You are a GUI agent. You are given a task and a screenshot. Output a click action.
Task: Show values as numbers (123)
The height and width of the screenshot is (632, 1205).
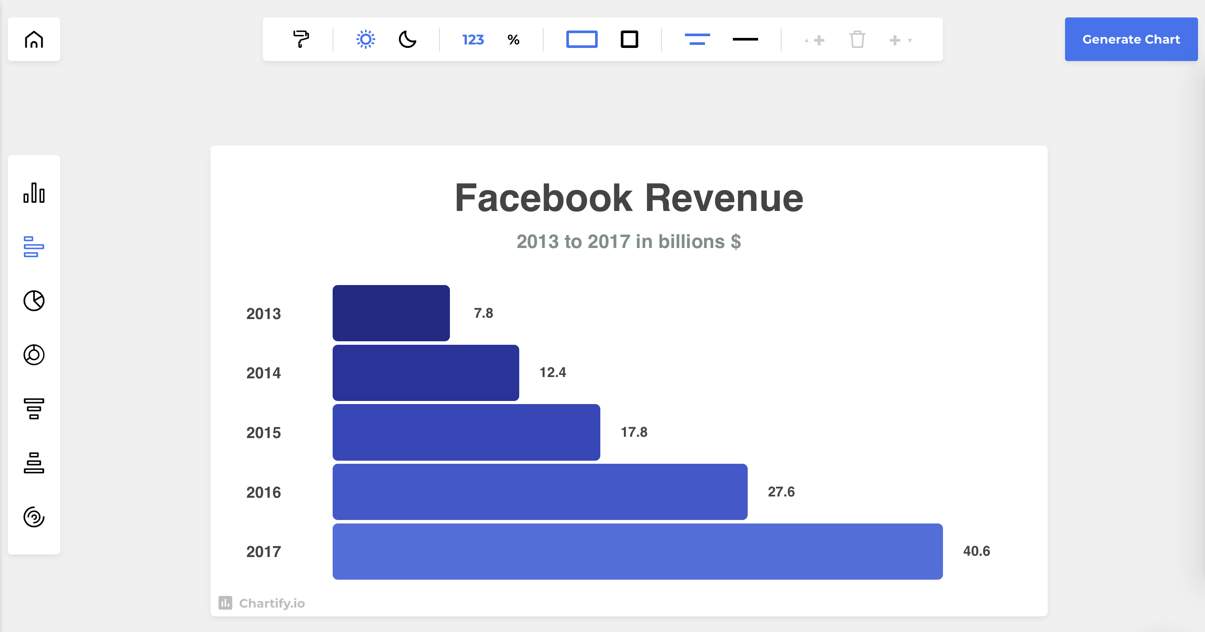coord(473,39)
